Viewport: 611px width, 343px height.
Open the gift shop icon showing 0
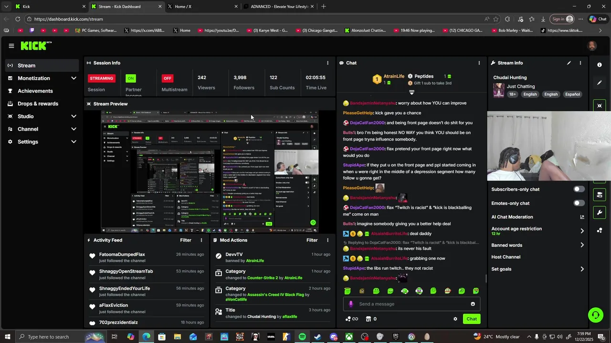click(371, 319)
